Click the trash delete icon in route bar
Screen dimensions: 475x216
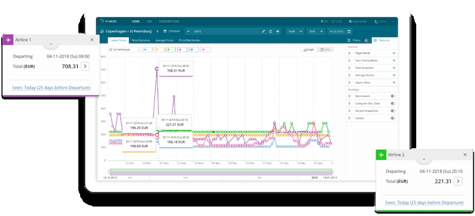click(270, 31)
